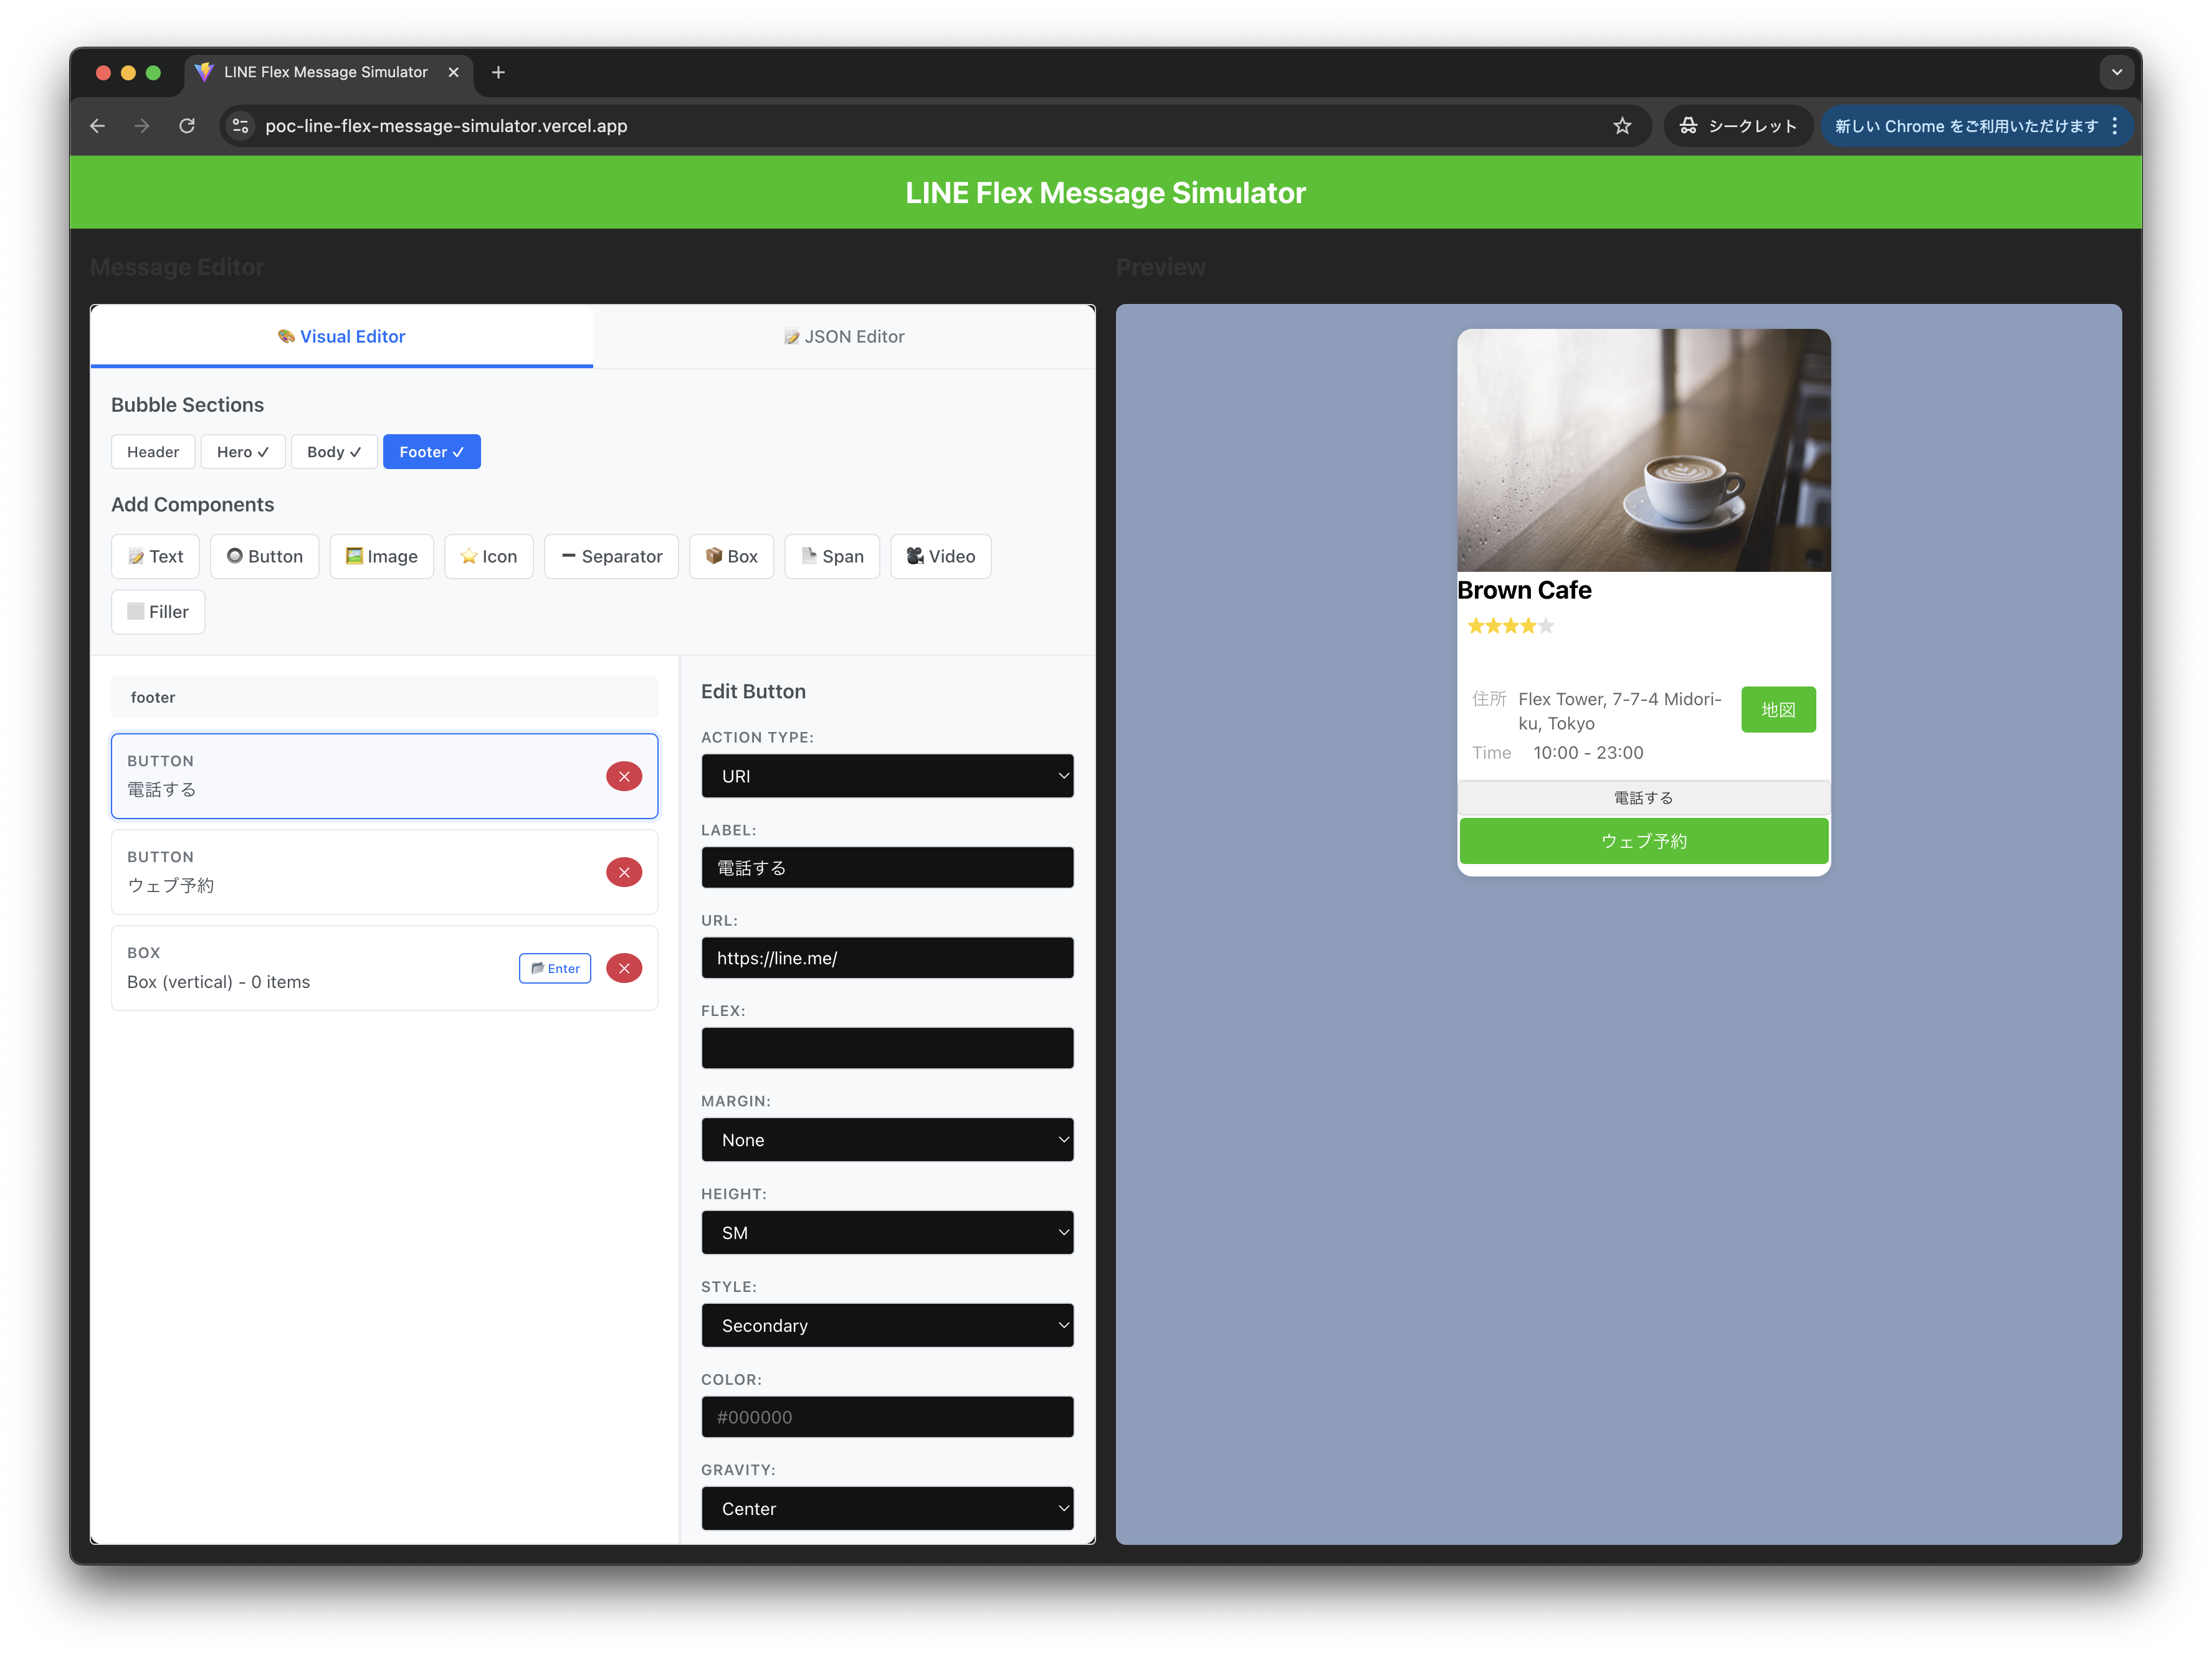Add an Image component
The height and width of the screenshot is (1657, 2212).
pyautogui.click(x=381, y=556)
